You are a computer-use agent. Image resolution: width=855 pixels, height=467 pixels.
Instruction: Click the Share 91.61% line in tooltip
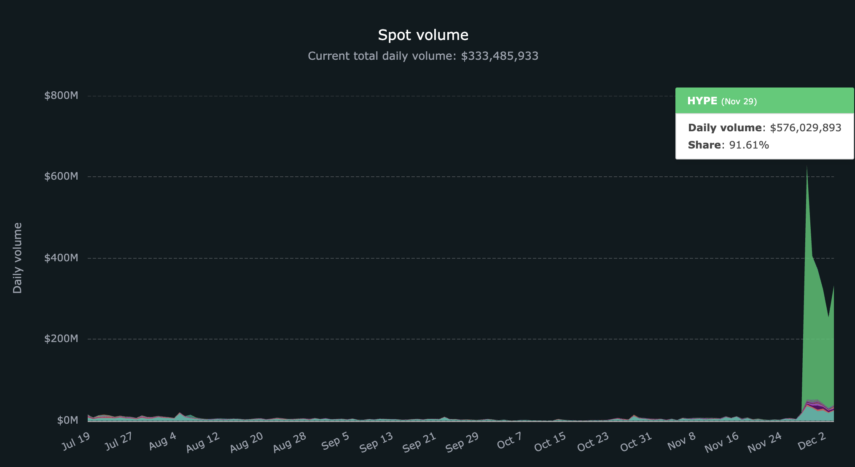click(x=728, y=145)
